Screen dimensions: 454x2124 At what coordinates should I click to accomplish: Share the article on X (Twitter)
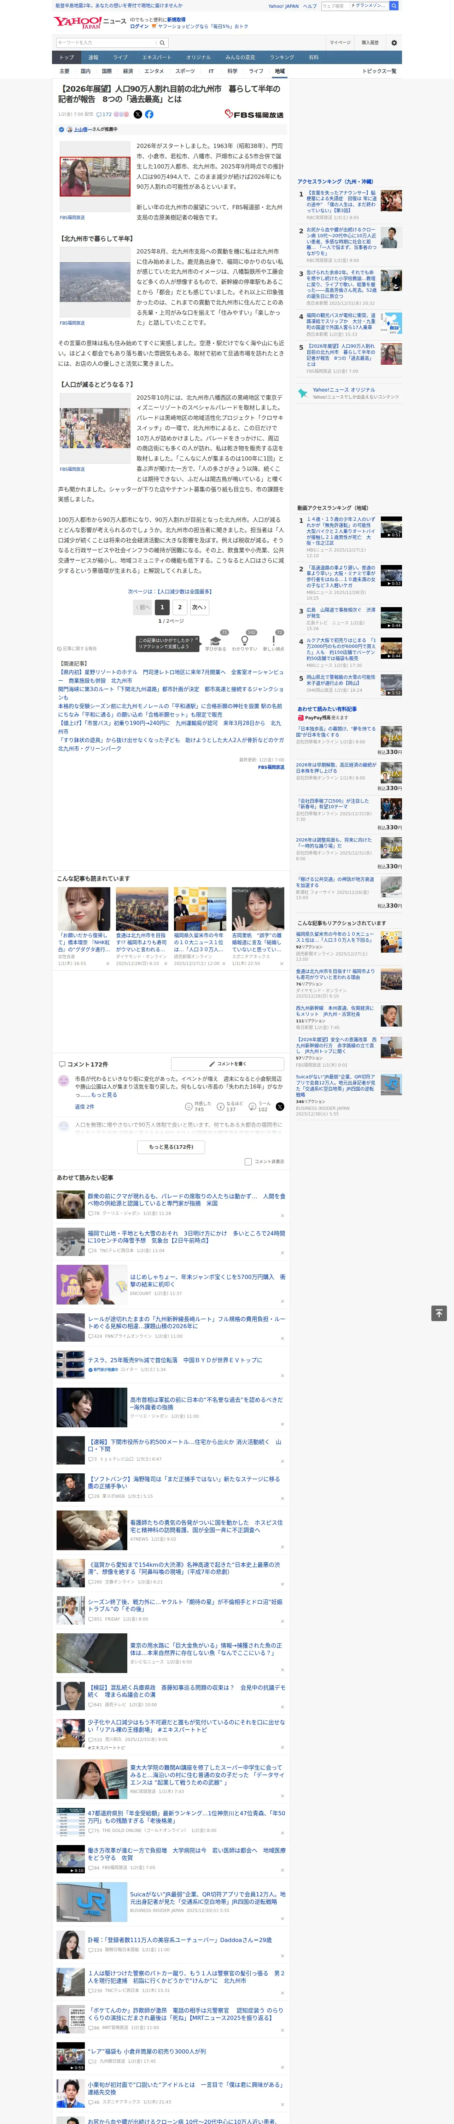point(138,115)
